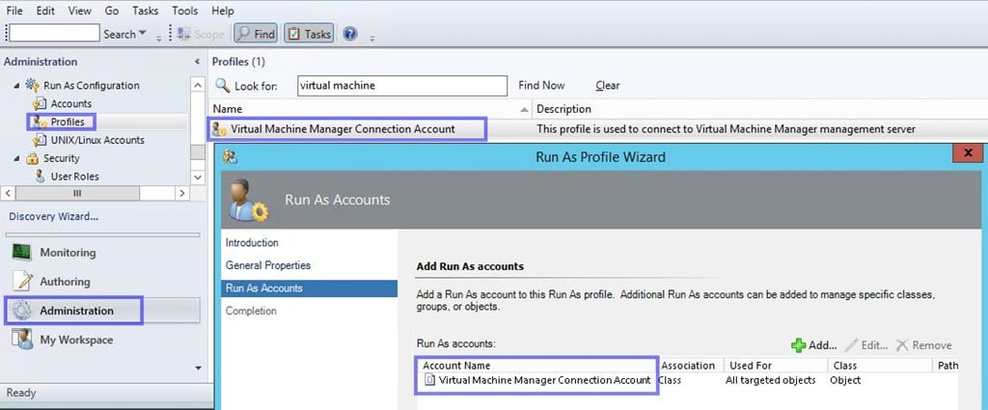The height and width of the screenshot is (410, 988).
Task: Open the Authoring workspace icon
Action: [x=21, y=282]
